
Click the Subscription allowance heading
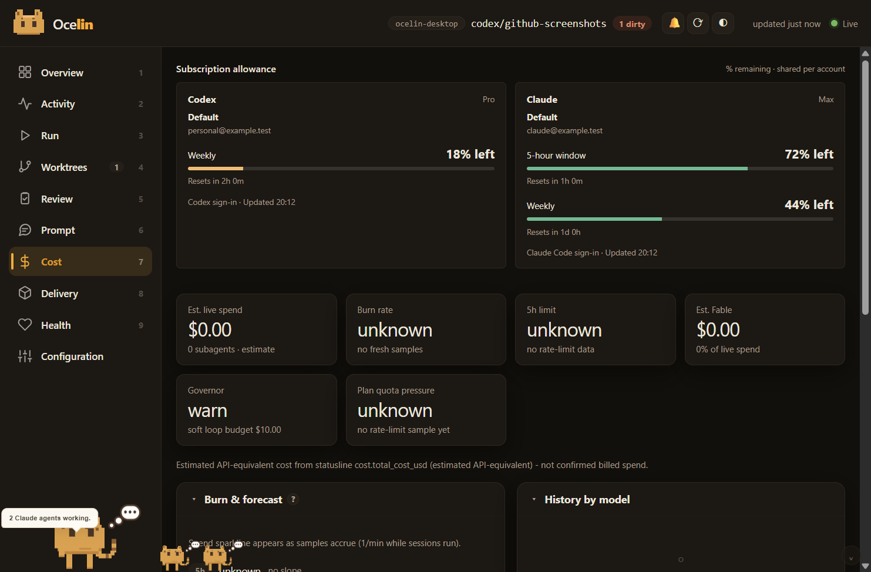pos(226,69)
